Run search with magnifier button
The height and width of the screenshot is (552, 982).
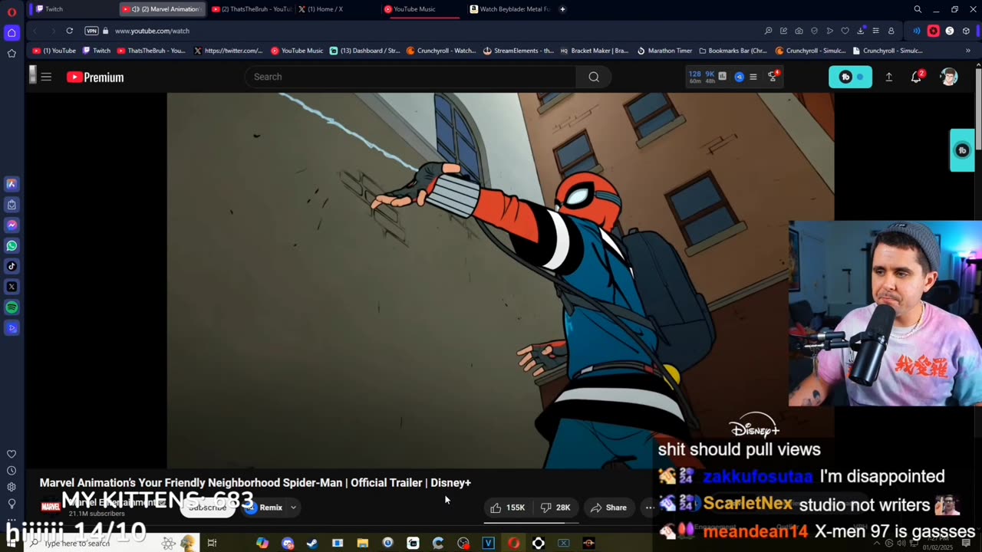[x=594, y=77]
